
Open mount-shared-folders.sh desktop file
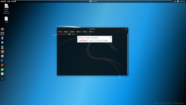coord(6,9)
